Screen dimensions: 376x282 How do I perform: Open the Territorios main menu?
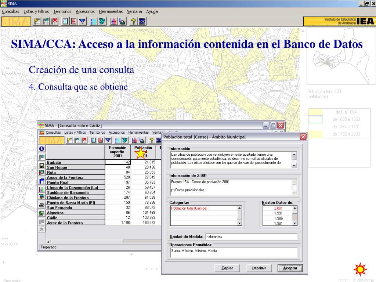coord(62,11)
